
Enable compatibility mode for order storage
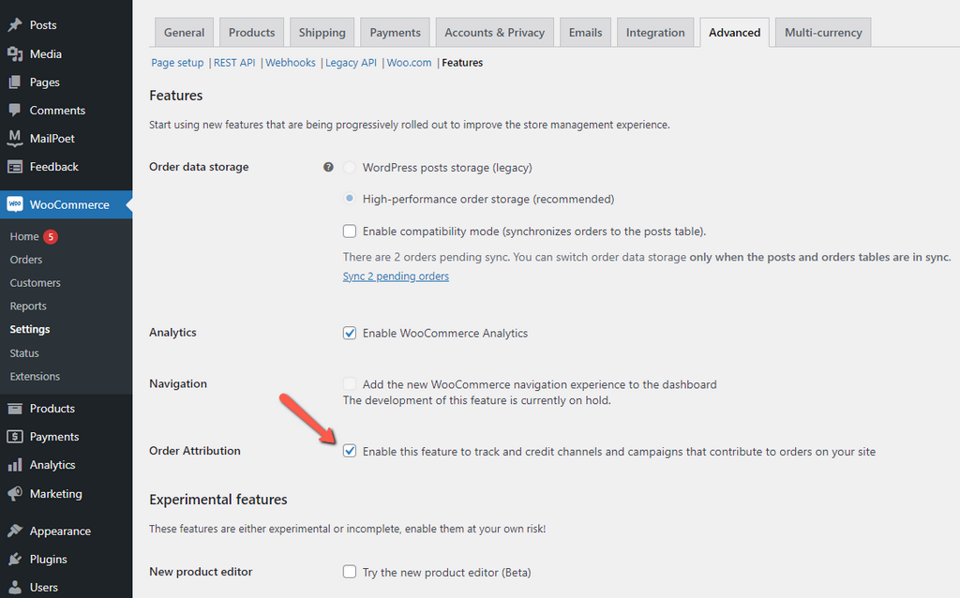tap(350, 231)
